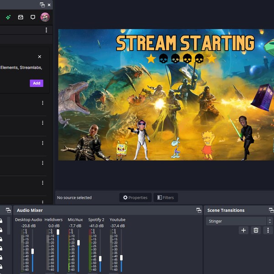274x274 pixels.
Task: Open the profile avatar menu in the Twitch dock
Action: point(45,17)
